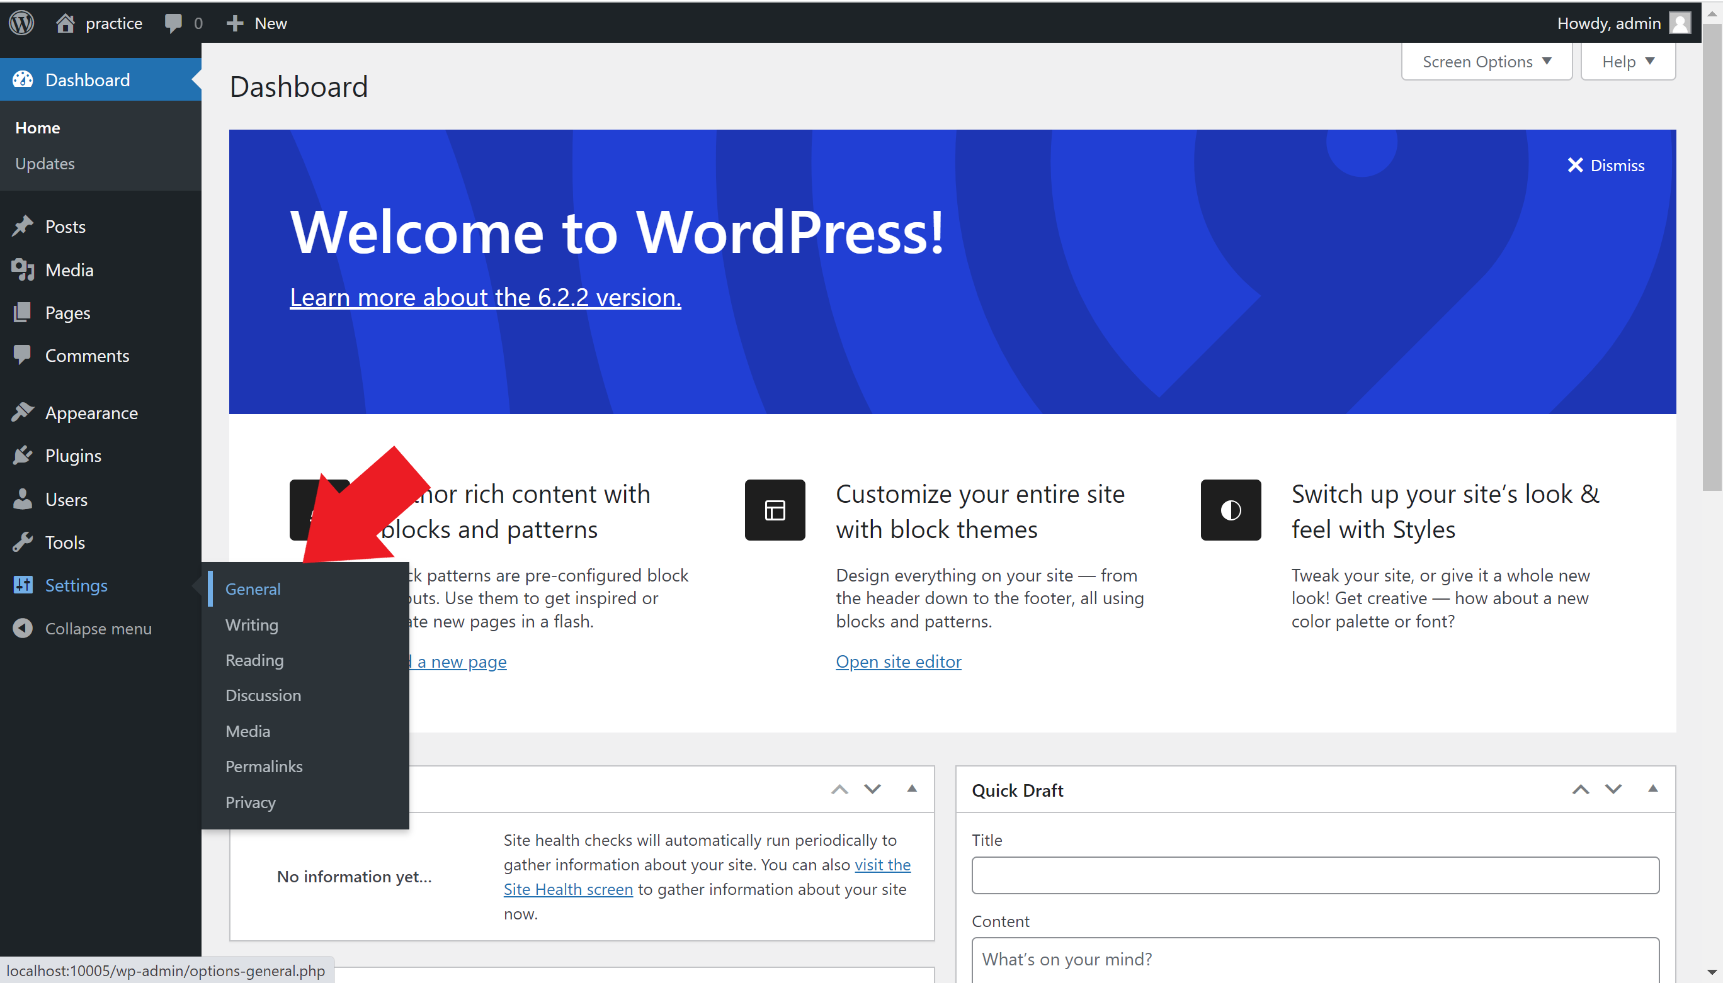
Task: Click the scrollbar down arrow
Action: click(1712, 972)
